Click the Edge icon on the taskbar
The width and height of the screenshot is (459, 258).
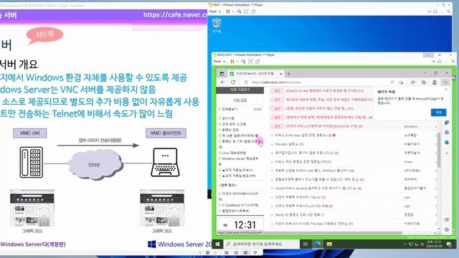[317, 244]
